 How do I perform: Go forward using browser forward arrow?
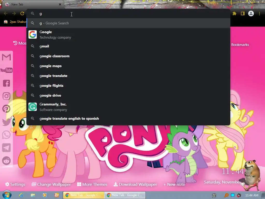(14, 13)
